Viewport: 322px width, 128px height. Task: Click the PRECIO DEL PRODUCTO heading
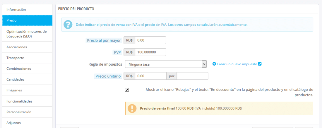(76, 9)
